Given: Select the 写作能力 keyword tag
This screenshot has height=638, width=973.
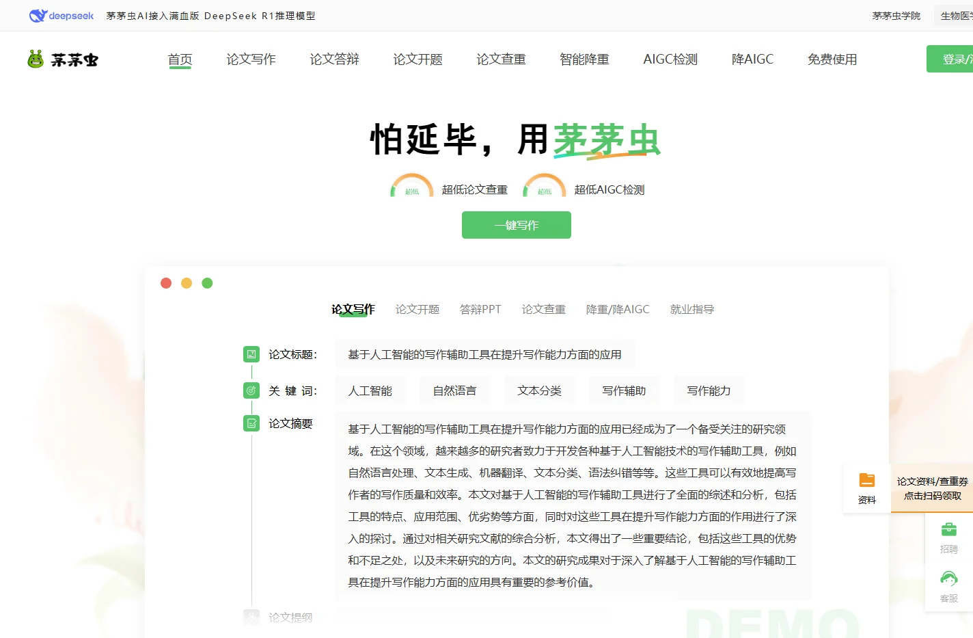Looking at the screenshot, I should point(709,390).
